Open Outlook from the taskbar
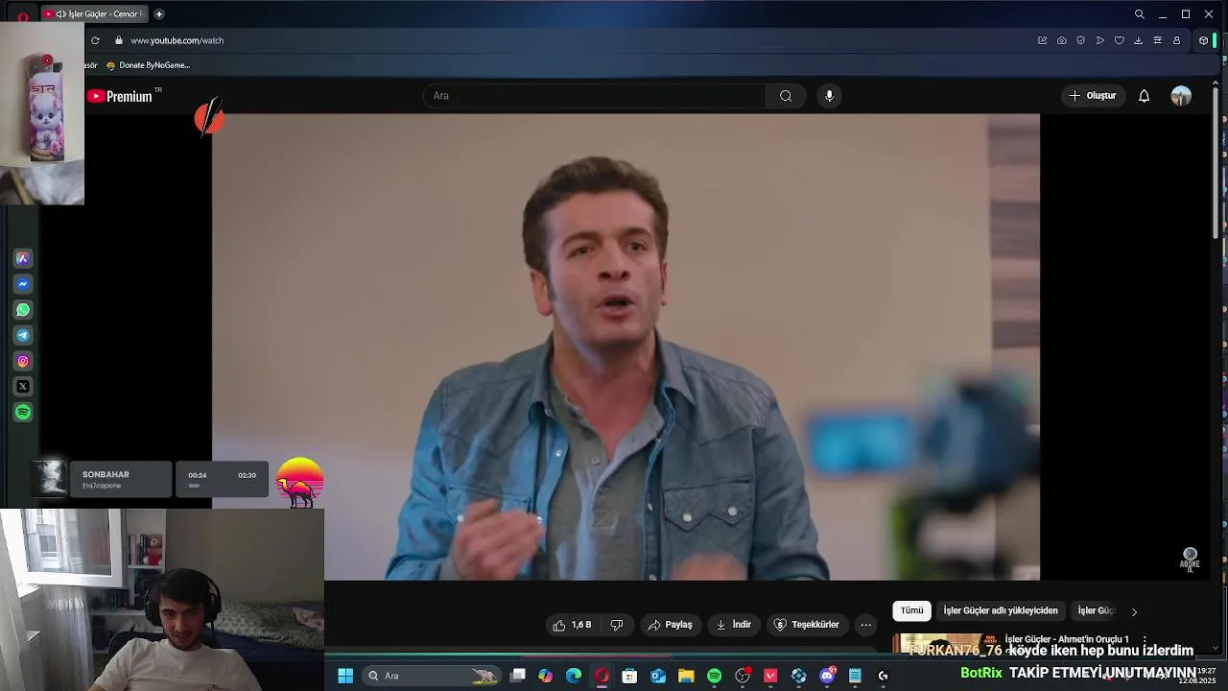The width and height of the screenshot is (1228, 691). click(658, 676)
